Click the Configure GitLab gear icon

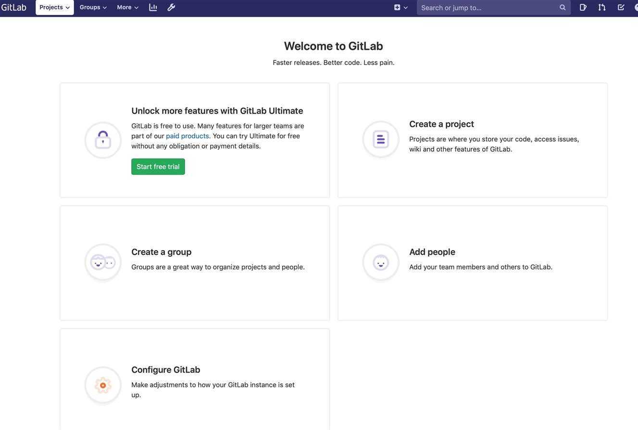(103, 385)
